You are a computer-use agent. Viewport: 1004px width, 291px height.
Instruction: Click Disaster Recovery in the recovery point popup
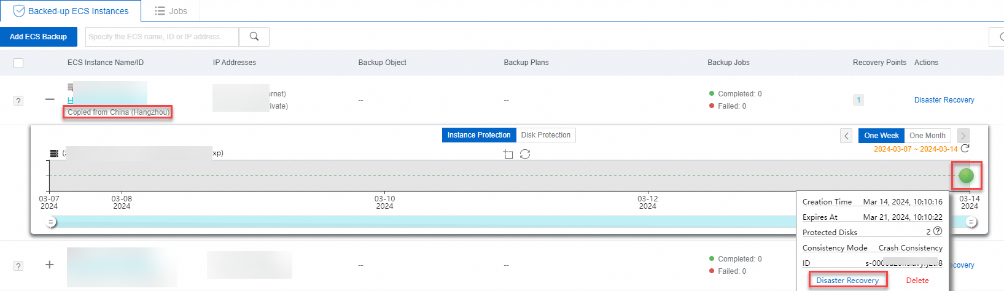[x=847, y=280]
